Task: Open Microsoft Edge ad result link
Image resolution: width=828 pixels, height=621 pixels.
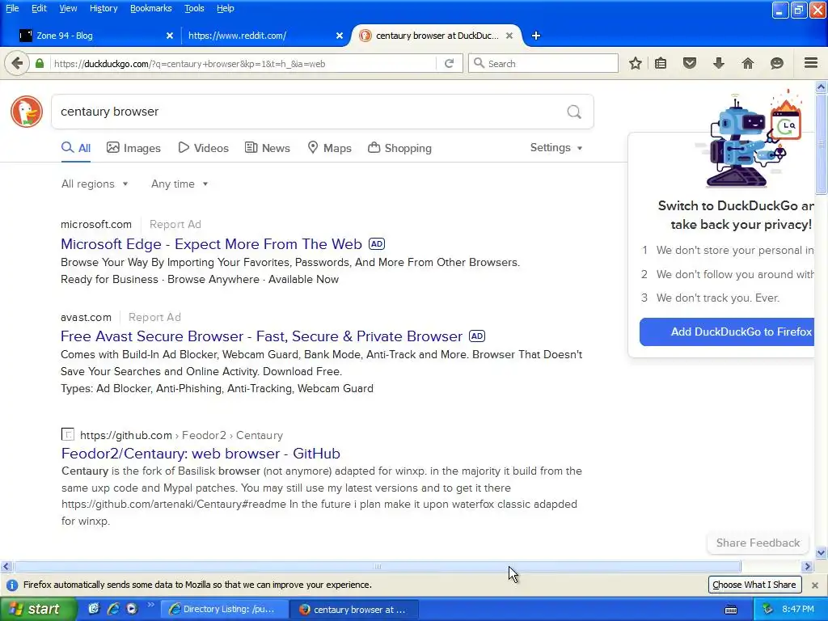Action: point(211,244)
